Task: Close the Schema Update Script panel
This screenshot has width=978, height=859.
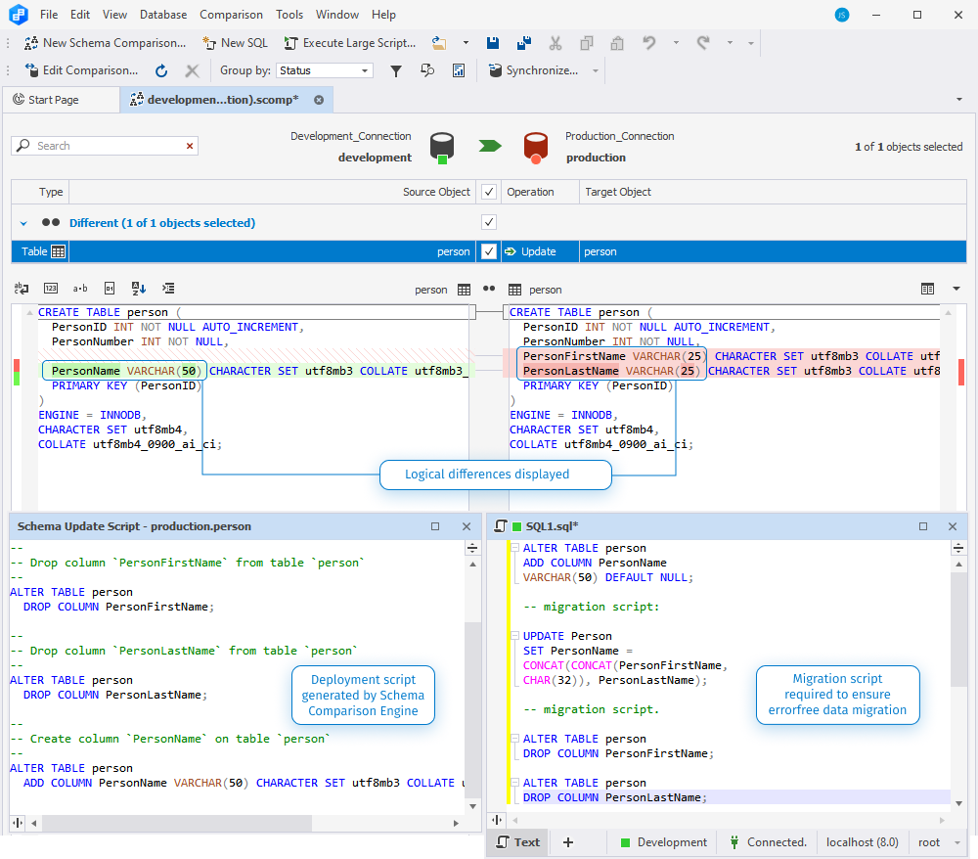Action: (x=467, y=526)
